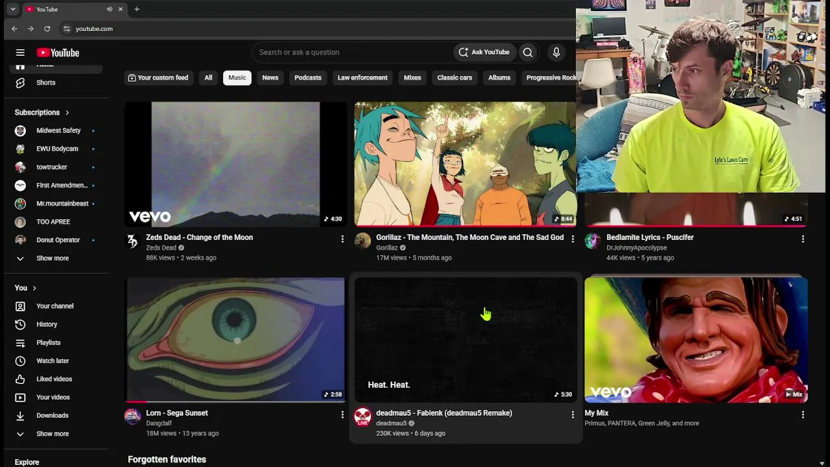This screenshot has width=830, height=467.
Task: Open the deadmau5 live channel avatar
Action: [362, 417]
